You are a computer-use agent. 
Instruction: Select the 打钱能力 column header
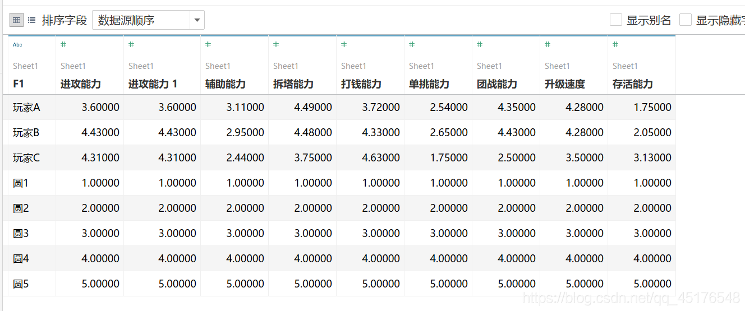point(361,84)
